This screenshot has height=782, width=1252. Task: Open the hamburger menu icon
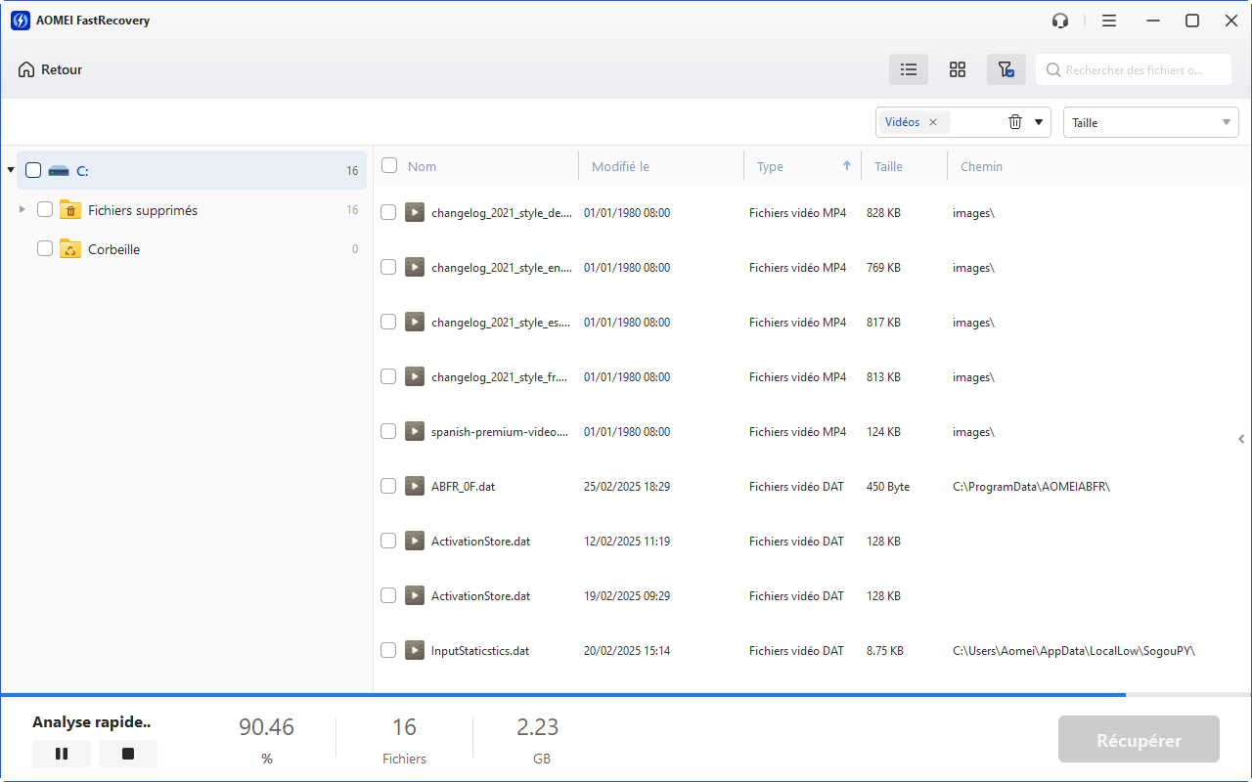point(1108,21)
